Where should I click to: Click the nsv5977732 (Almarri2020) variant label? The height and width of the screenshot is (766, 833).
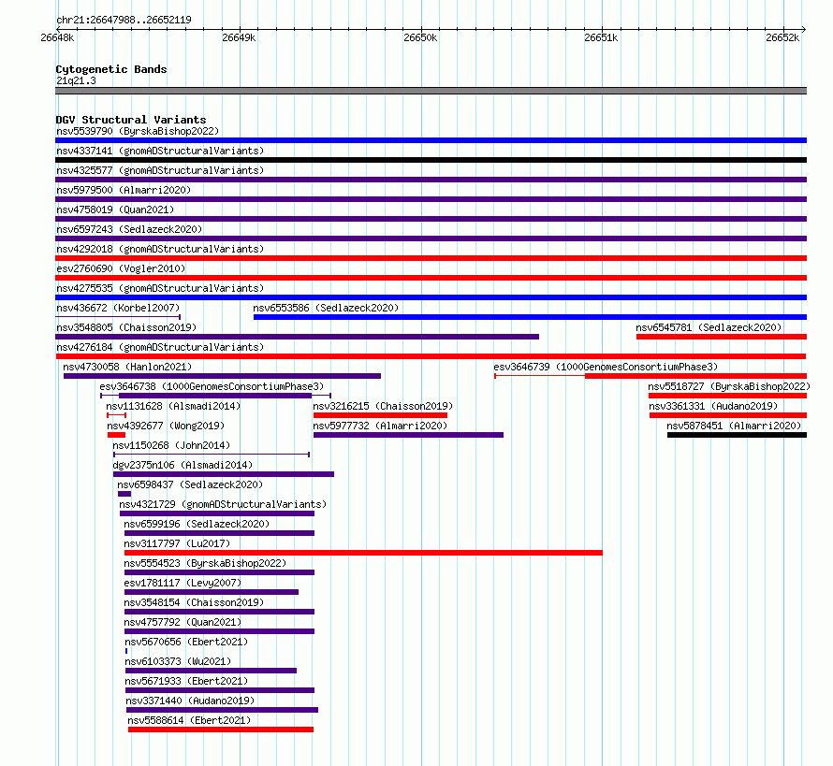[x=380, y=426]
